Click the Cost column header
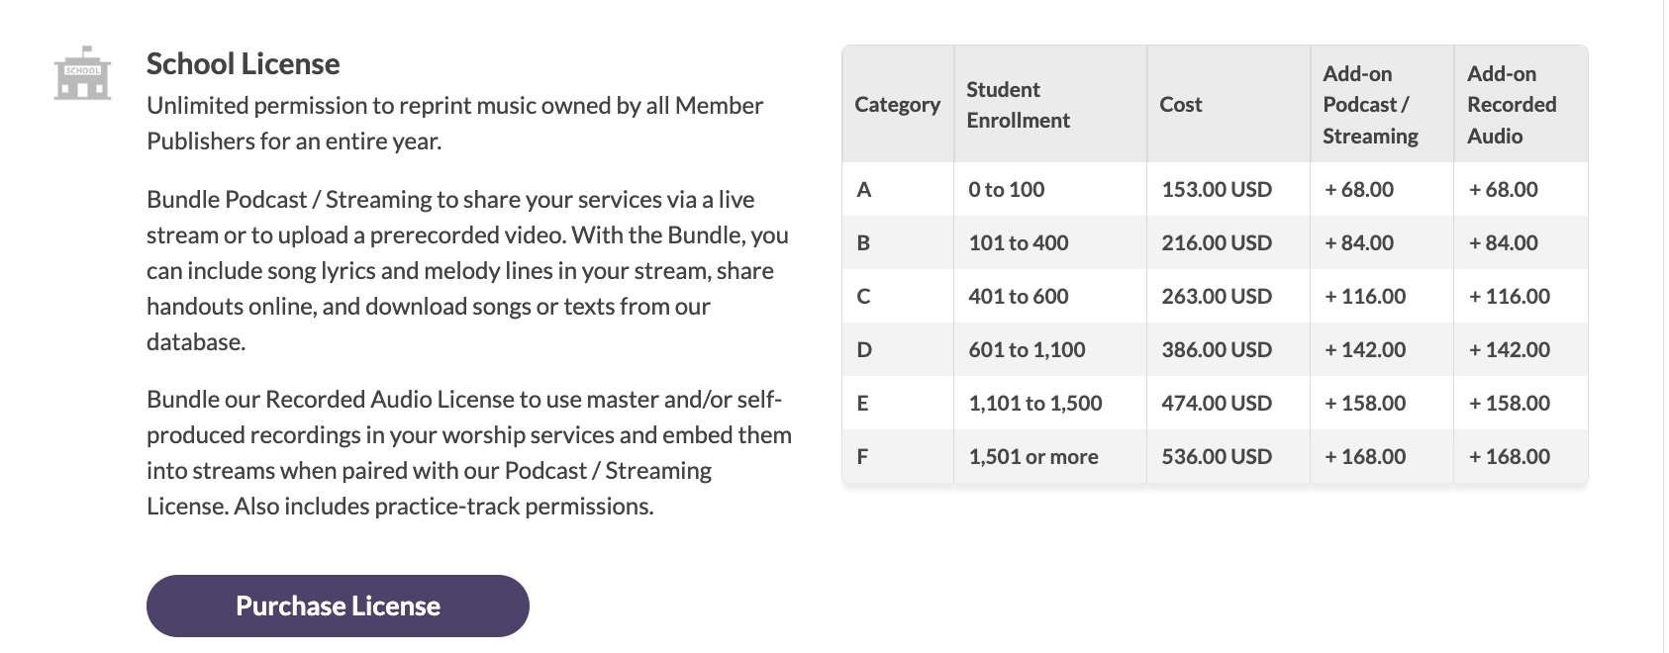The width and height of the screenshot is (1669, 653). [x=1180, y=105]
